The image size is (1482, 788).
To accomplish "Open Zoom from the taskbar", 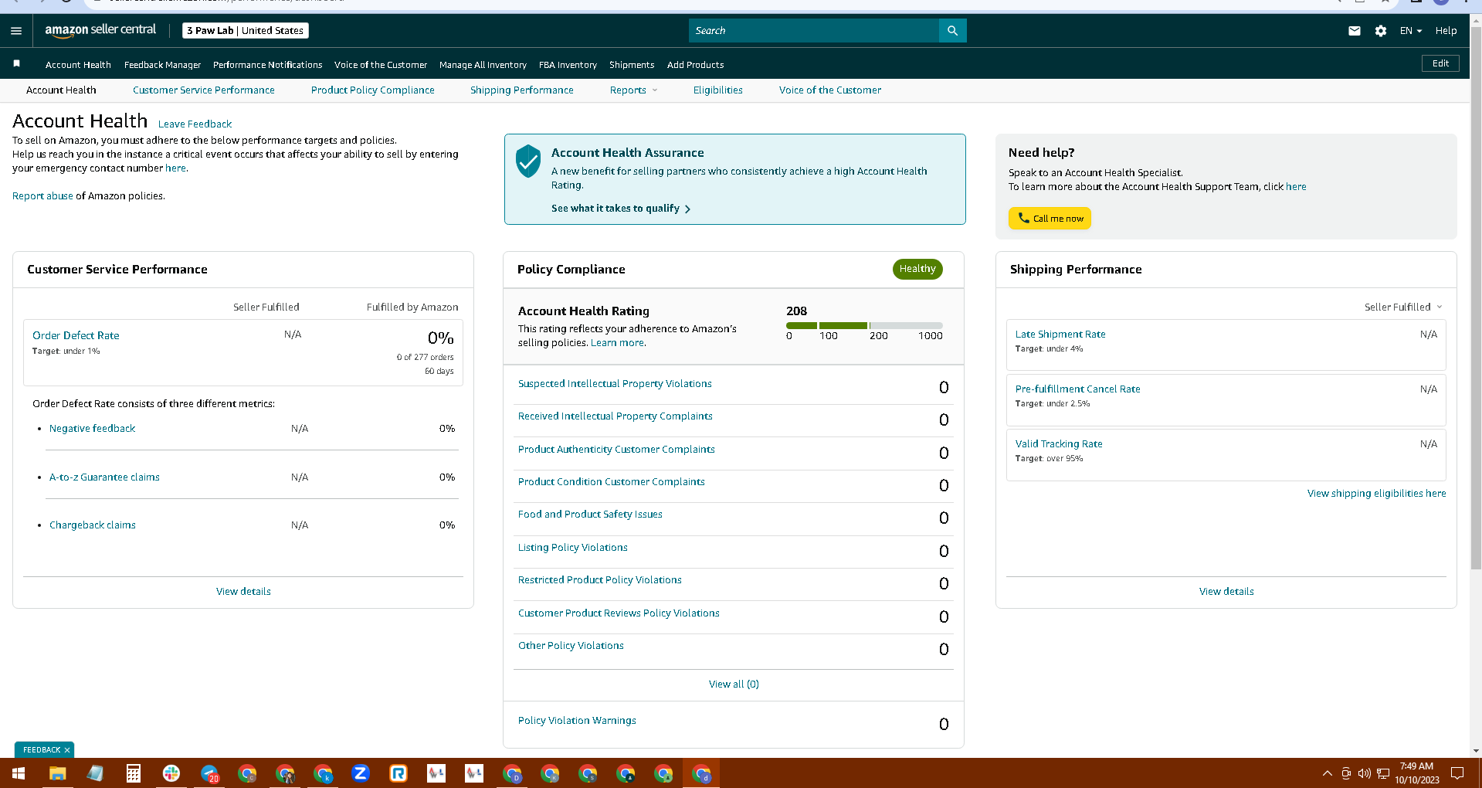I will [361, 773].
